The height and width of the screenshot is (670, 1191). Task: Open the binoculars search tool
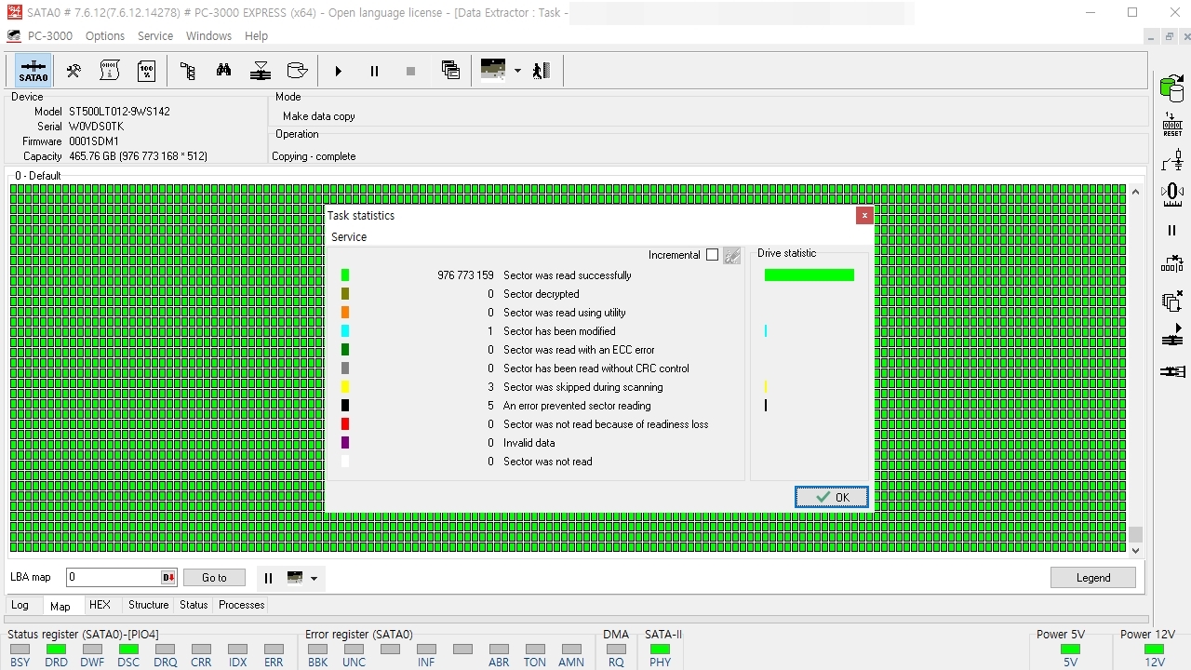click(x=223, y=71)
